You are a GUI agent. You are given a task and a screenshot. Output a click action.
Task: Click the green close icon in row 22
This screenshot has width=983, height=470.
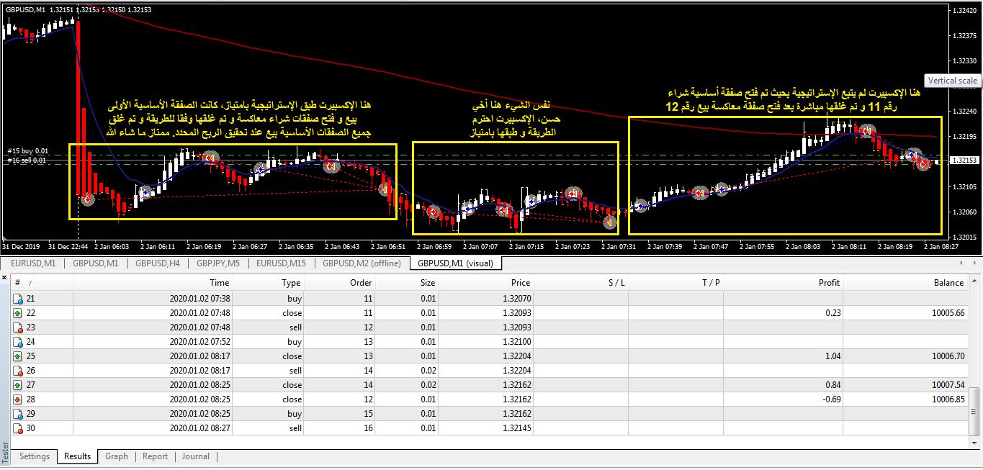[x=19, y=313]
